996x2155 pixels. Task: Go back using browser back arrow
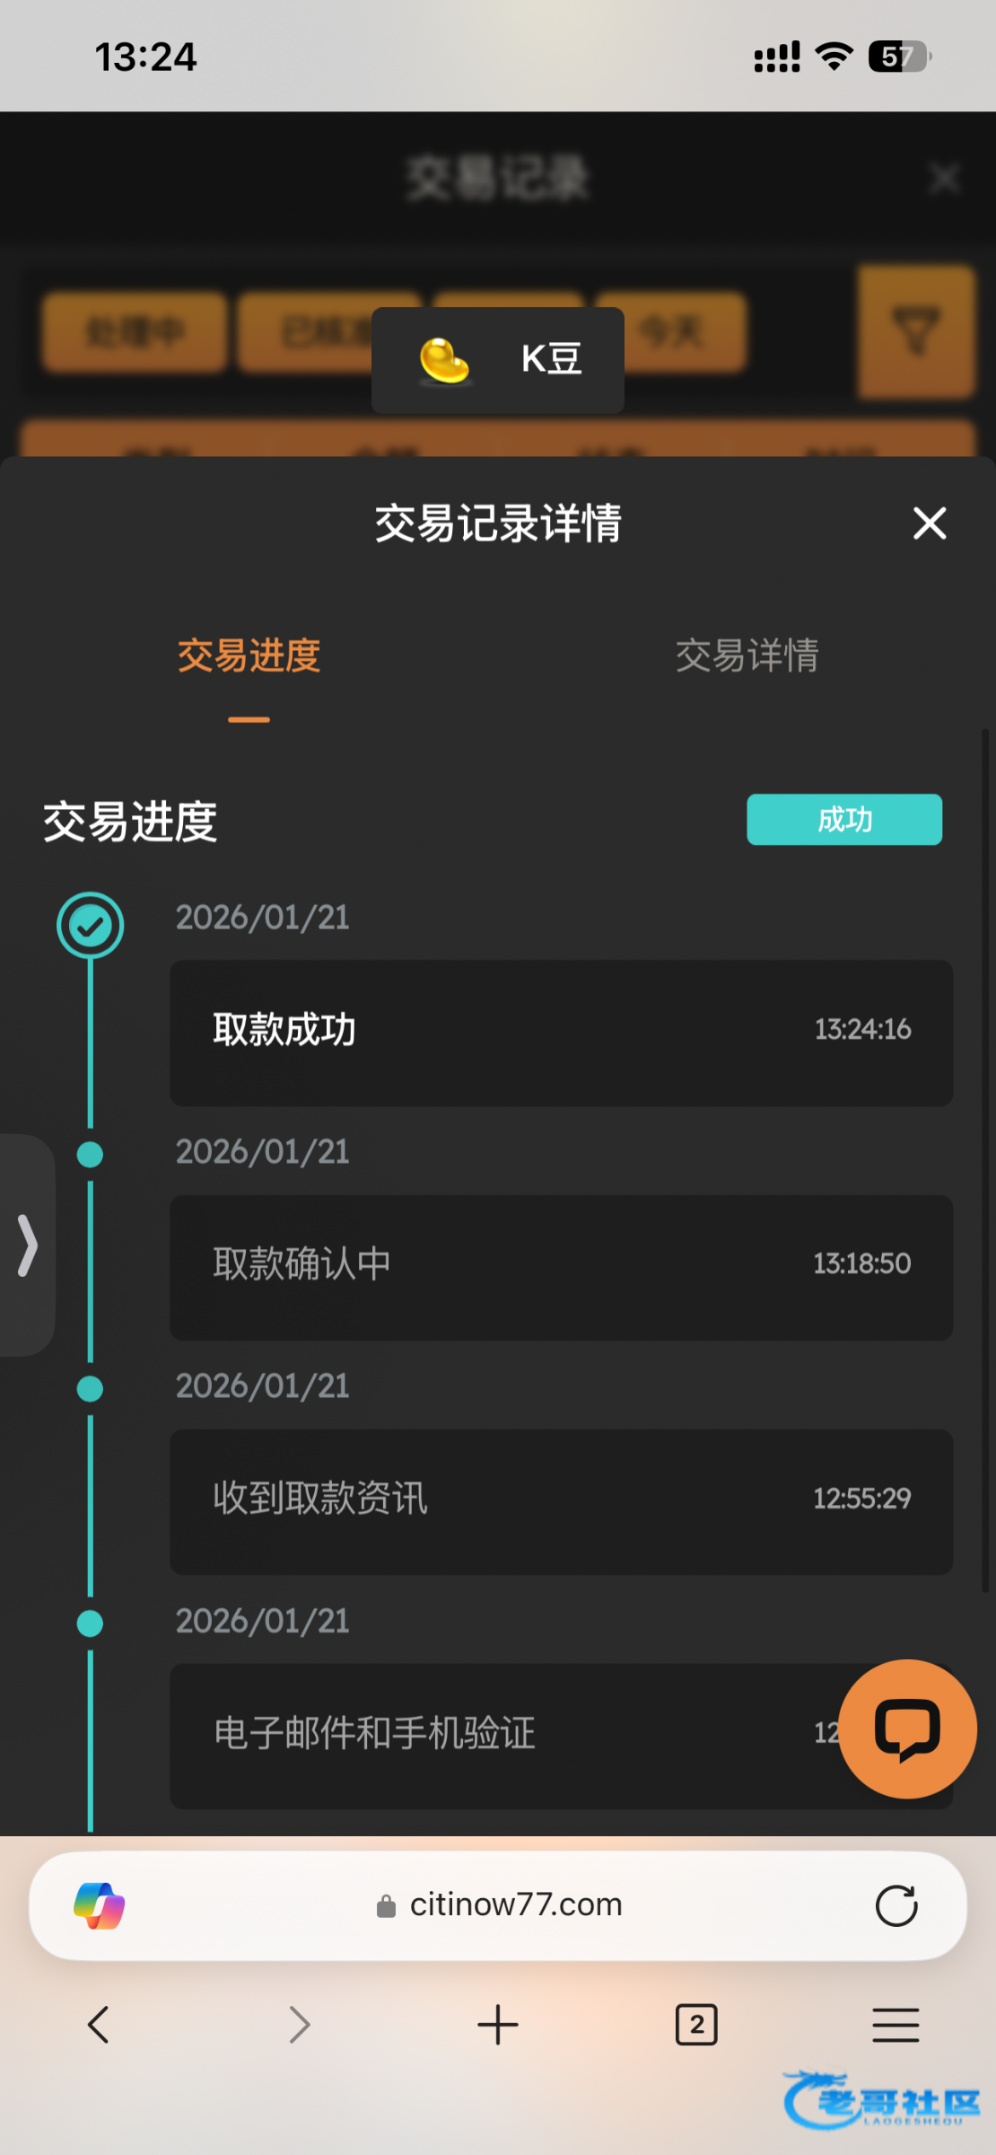point(99,2025)
